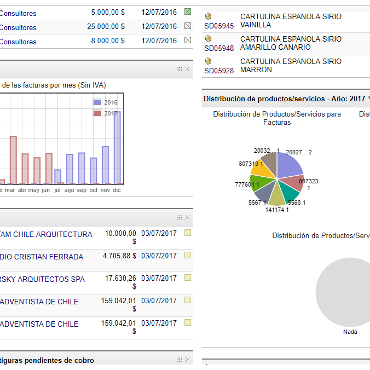Click amount 25.000,00 $ cell
The image size is (370, 370).
point(106,26)
